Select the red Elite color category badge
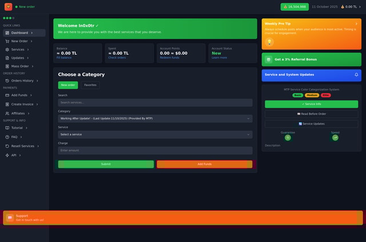 (x=326, y=95)
